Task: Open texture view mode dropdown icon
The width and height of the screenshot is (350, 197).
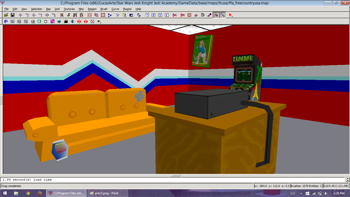Action: coord(124,15)
